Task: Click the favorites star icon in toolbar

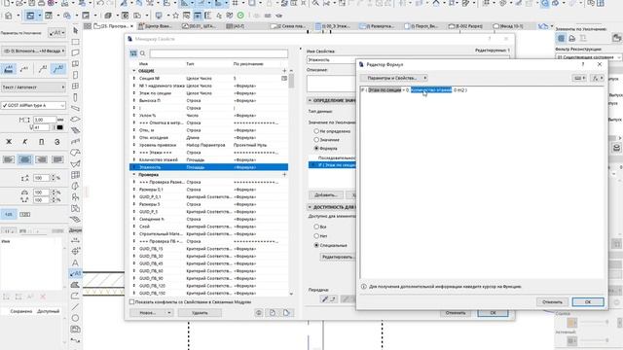Action: [x=175, y=16]
